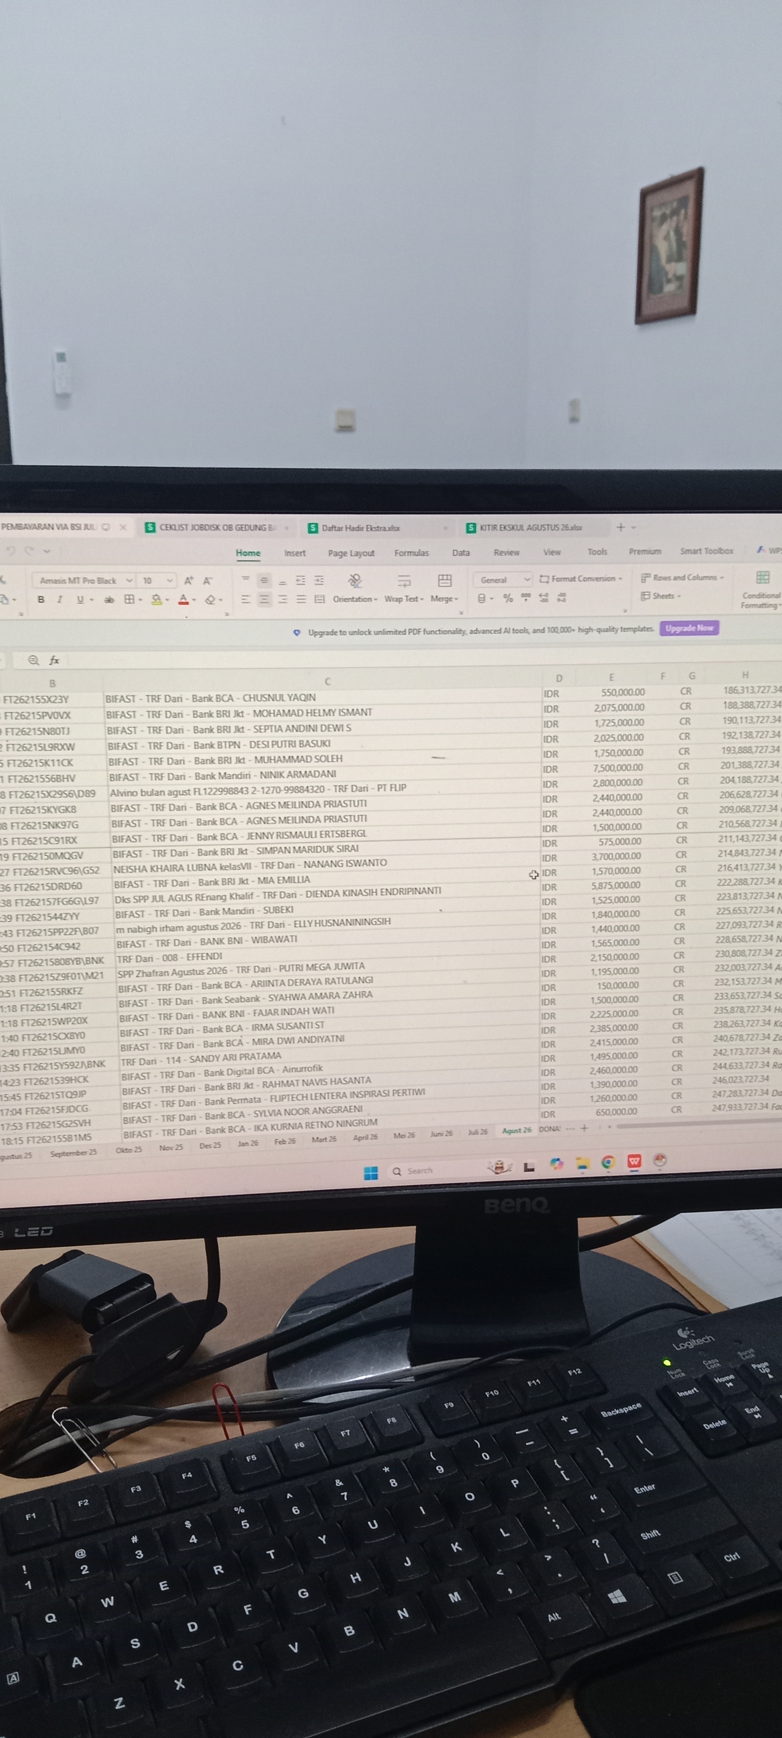Toggle Strikethrough text formatting
This screenshot has height=1738, width=782.
point(109,600)
